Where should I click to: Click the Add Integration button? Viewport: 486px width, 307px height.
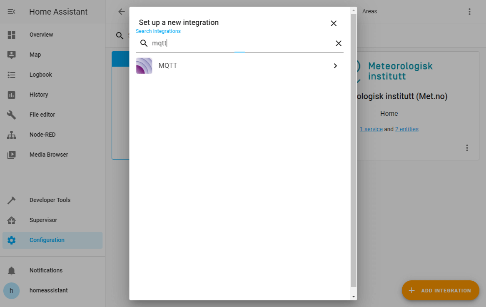440,290
